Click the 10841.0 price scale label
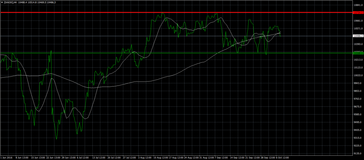This screenshot has width=364, height=160. tap(358, 5)
